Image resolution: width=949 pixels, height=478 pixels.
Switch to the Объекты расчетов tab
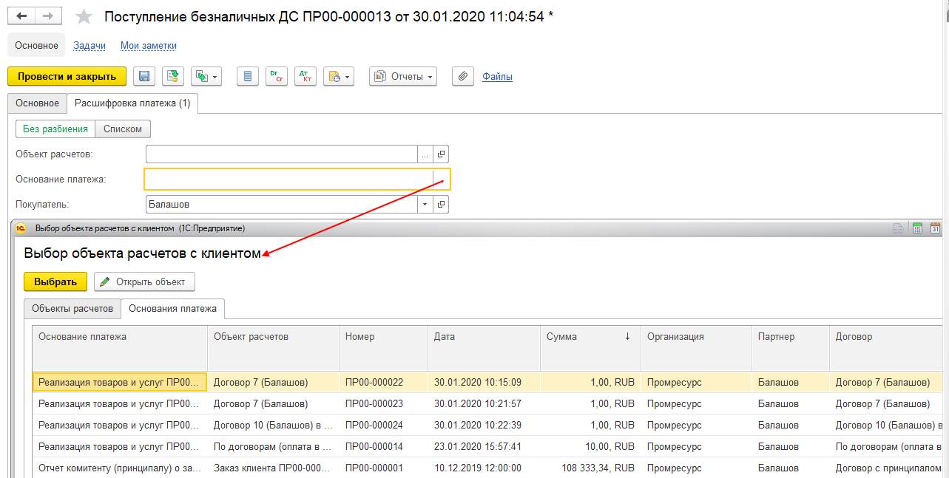pos(72,309)
